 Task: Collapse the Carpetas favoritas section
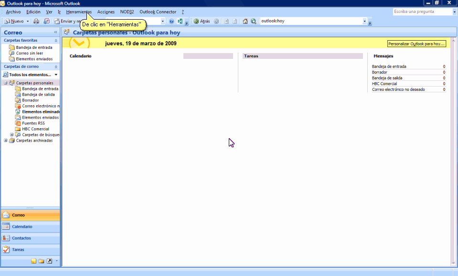[x=56, y=40]
